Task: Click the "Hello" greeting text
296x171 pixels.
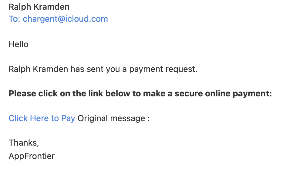Action: point(18,44)
